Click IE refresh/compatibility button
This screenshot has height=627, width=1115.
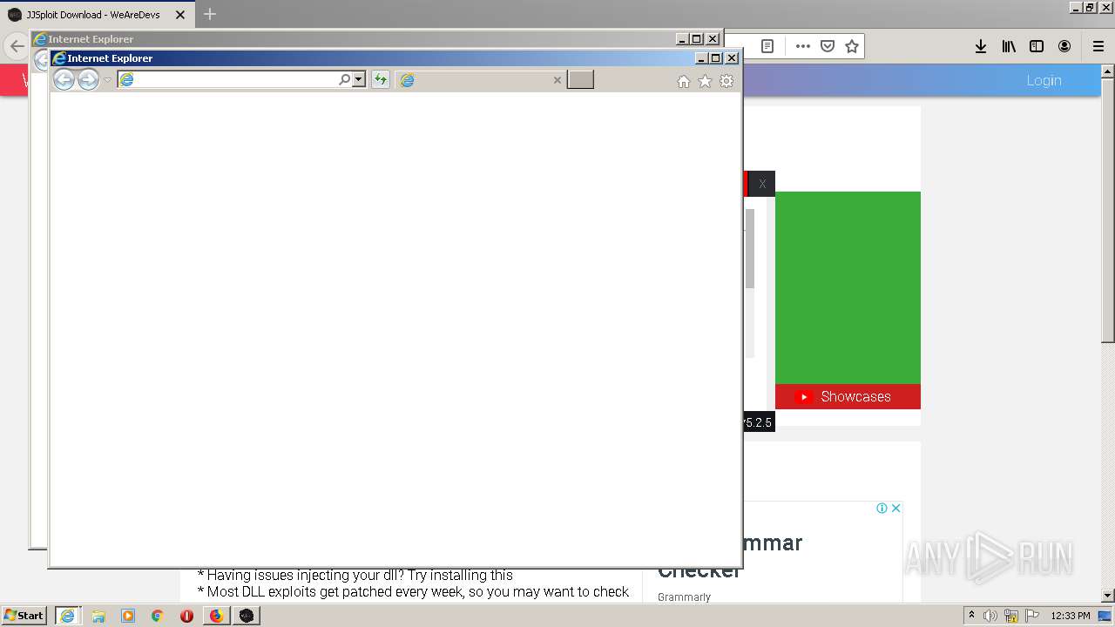click(380, 80)
